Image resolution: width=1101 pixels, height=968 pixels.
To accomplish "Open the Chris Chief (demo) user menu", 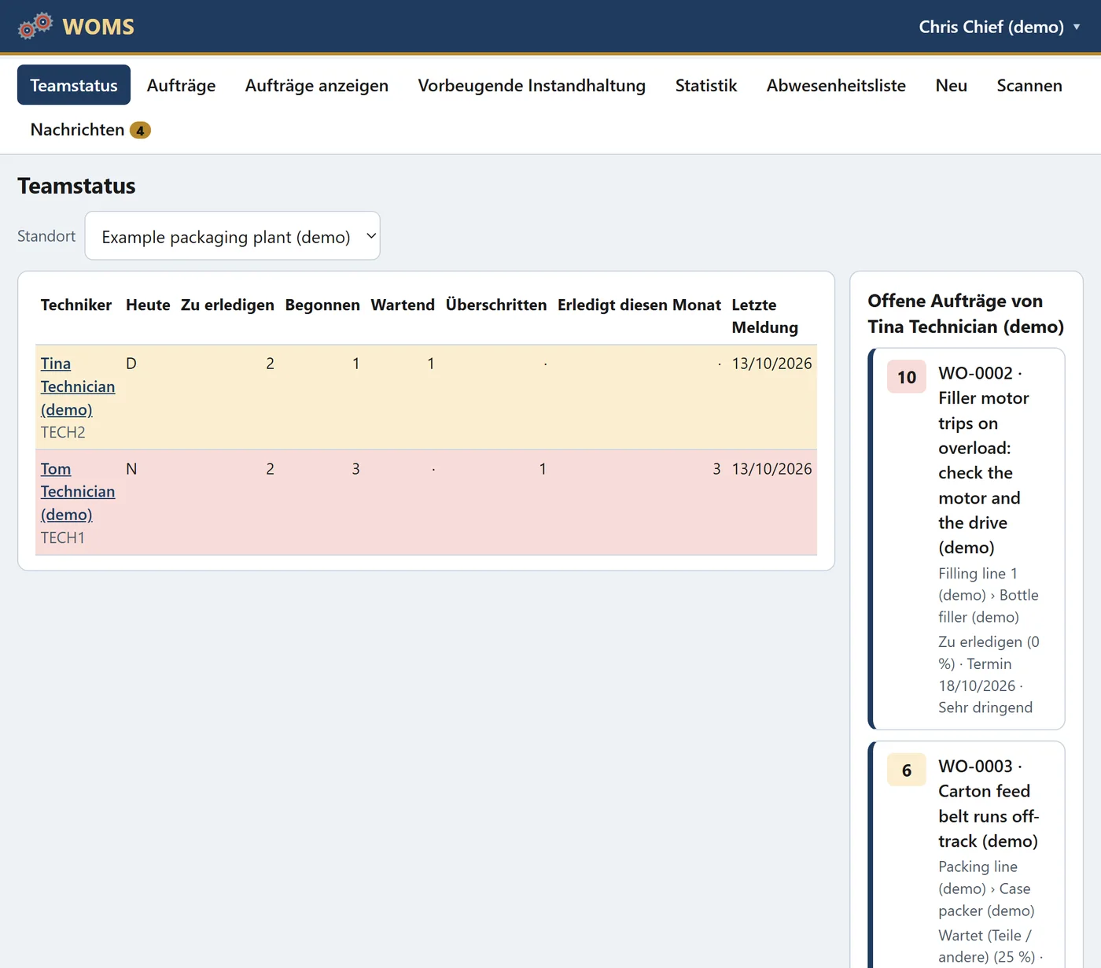I will click(999, 27).
